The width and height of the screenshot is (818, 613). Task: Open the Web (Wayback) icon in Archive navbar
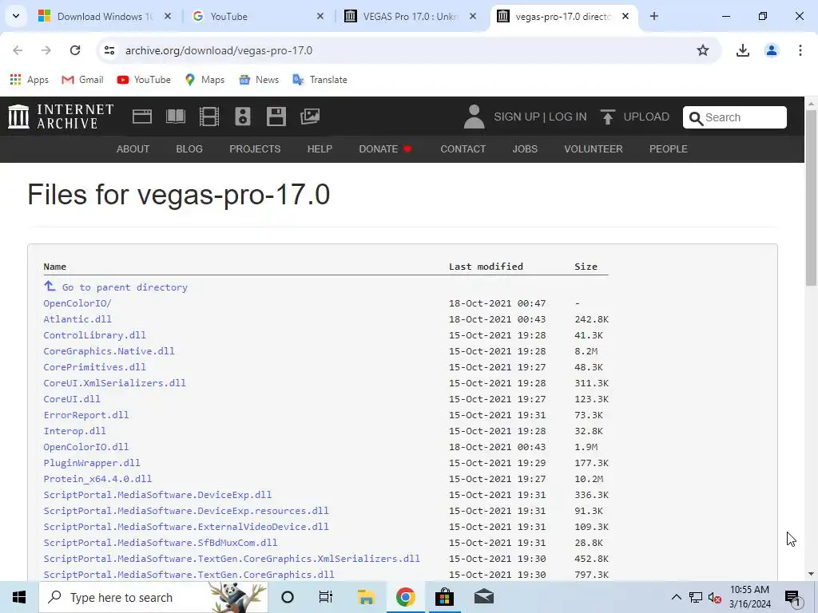click(142, 117)
